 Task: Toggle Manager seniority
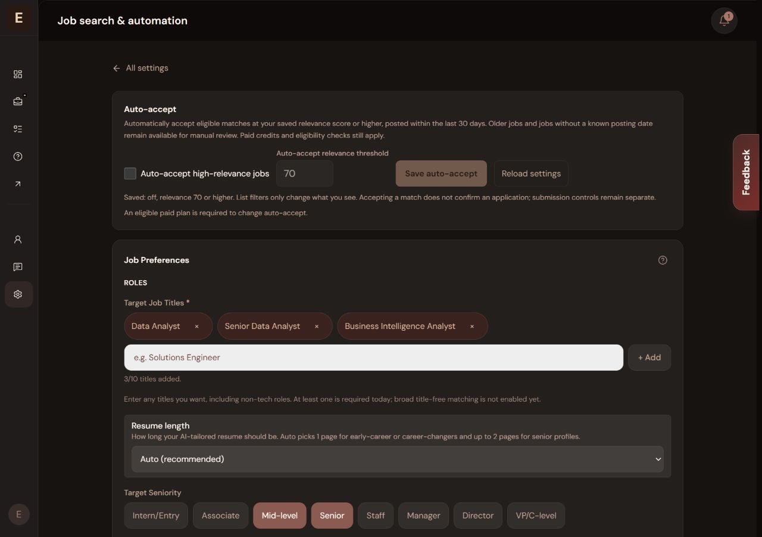pyautogui.click(x=423, y=516)
